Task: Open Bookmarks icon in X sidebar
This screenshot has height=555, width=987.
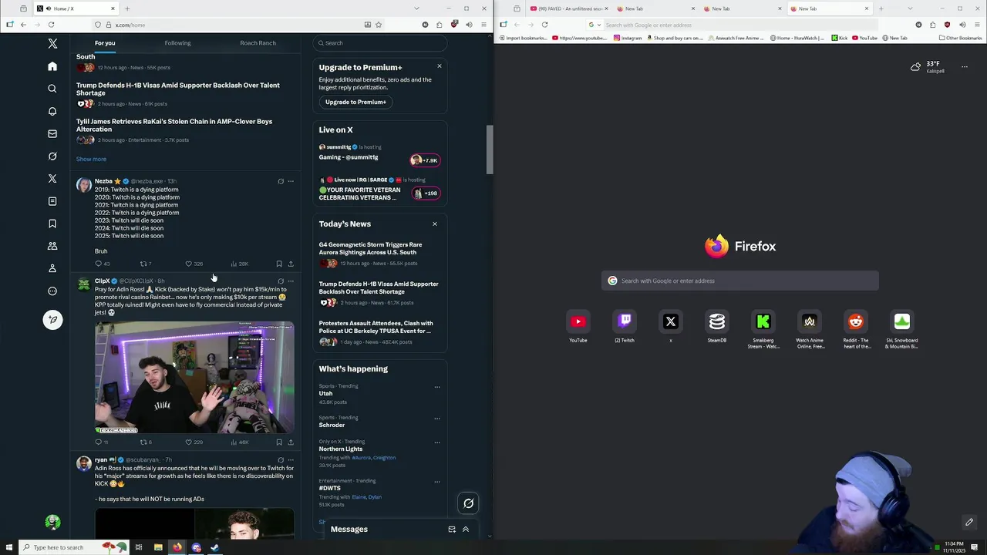Action: [52, 224]
